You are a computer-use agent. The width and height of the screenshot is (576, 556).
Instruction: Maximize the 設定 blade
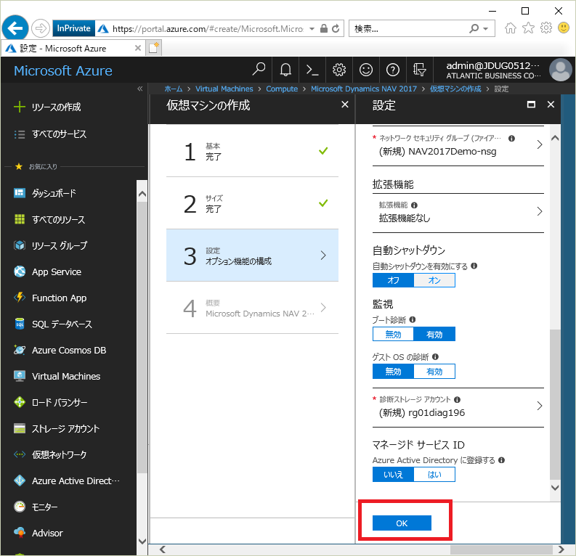(531, 105)
